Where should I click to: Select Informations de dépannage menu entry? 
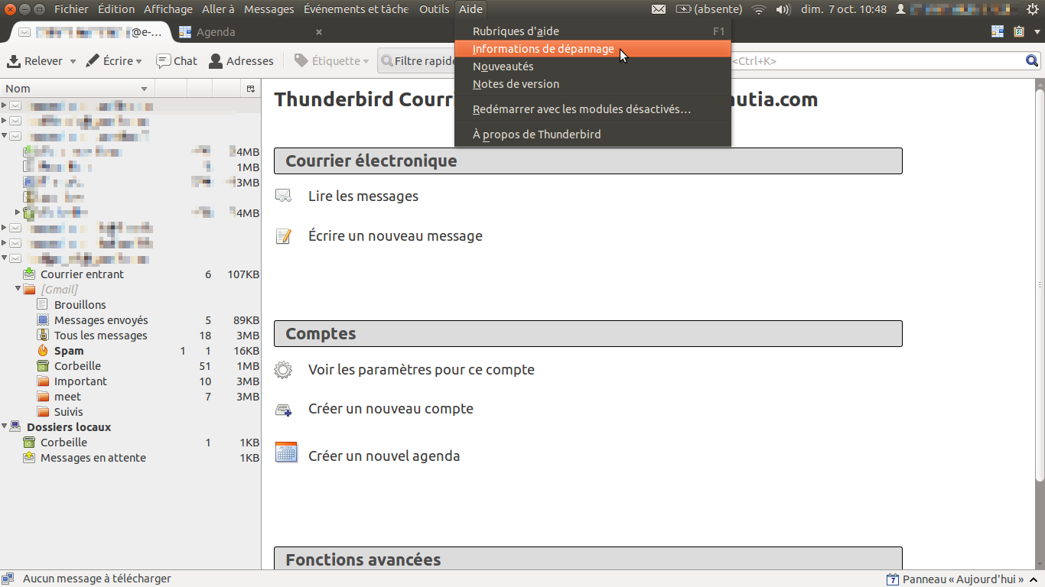pyautogui.click(x=543, y=49)
